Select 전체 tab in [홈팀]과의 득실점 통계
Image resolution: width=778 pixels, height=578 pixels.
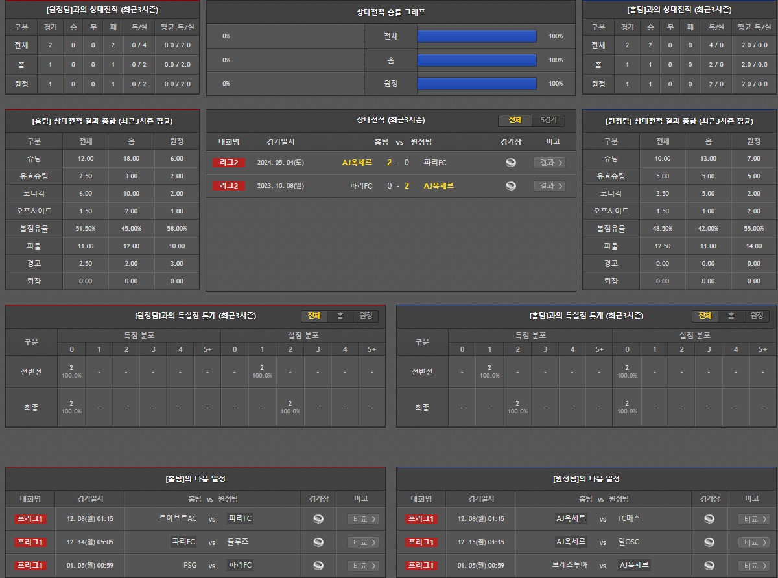point(705,316)
